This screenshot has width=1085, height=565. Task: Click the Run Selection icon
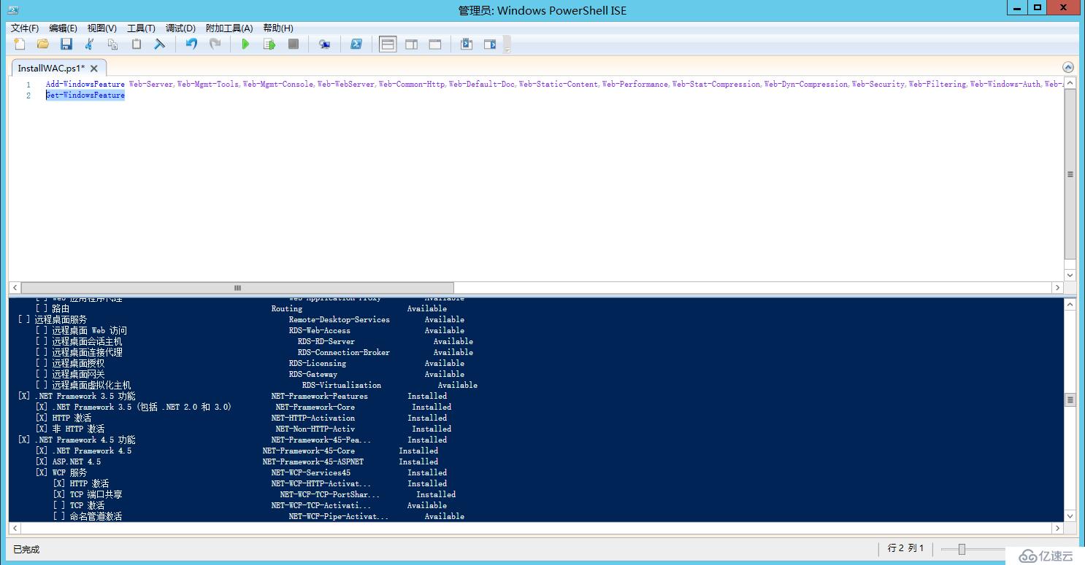pyautogui.click(x=269, y=44)
